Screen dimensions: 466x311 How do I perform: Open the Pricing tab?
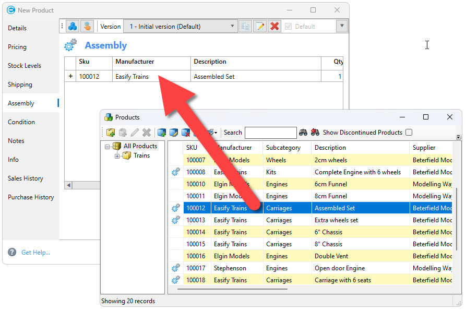(17, 47)
